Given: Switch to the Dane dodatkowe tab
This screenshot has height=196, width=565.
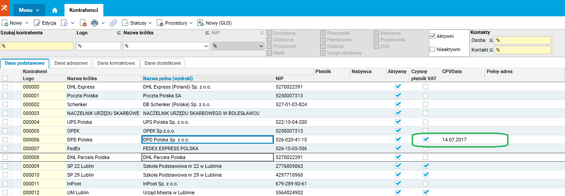Looking at the screenshot, I should pyautogui.click(x=163, y=63).
